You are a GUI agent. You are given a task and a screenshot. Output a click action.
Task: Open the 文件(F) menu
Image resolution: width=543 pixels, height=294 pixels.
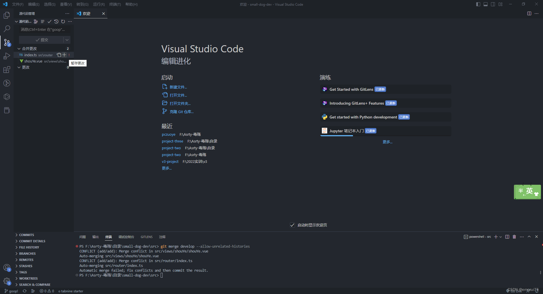pos(18,4)
